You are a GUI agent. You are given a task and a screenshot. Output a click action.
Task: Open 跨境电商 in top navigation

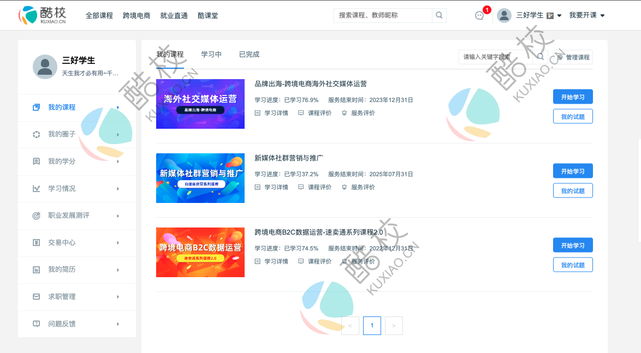coord(136,15)
